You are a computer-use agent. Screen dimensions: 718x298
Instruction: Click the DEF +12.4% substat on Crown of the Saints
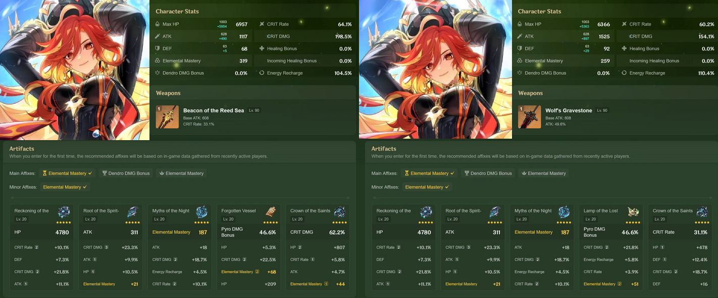(680, 260)
